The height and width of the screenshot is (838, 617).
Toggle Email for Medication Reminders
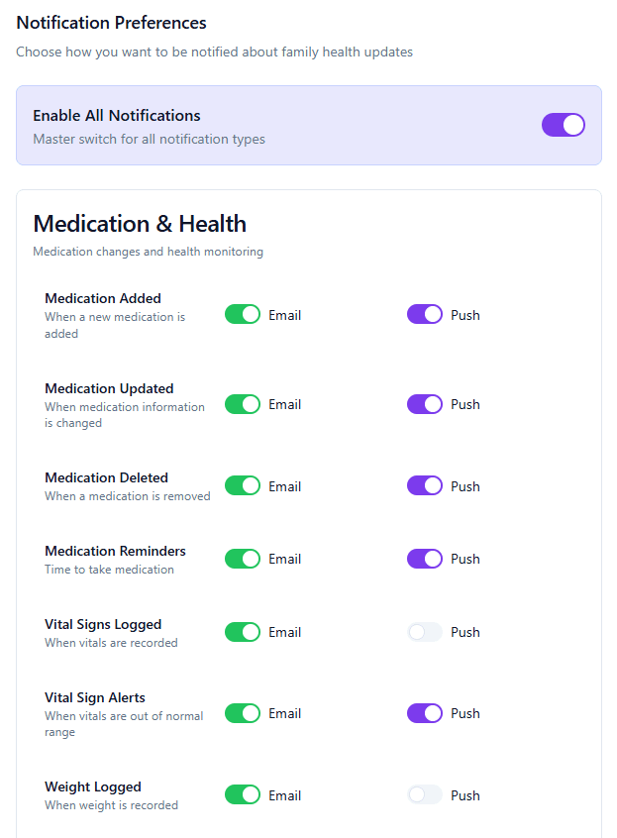point(243,559)
